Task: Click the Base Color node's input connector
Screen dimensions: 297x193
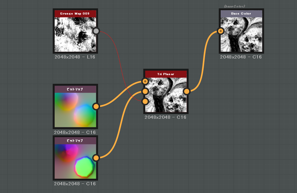Action: tap(220, 31)
